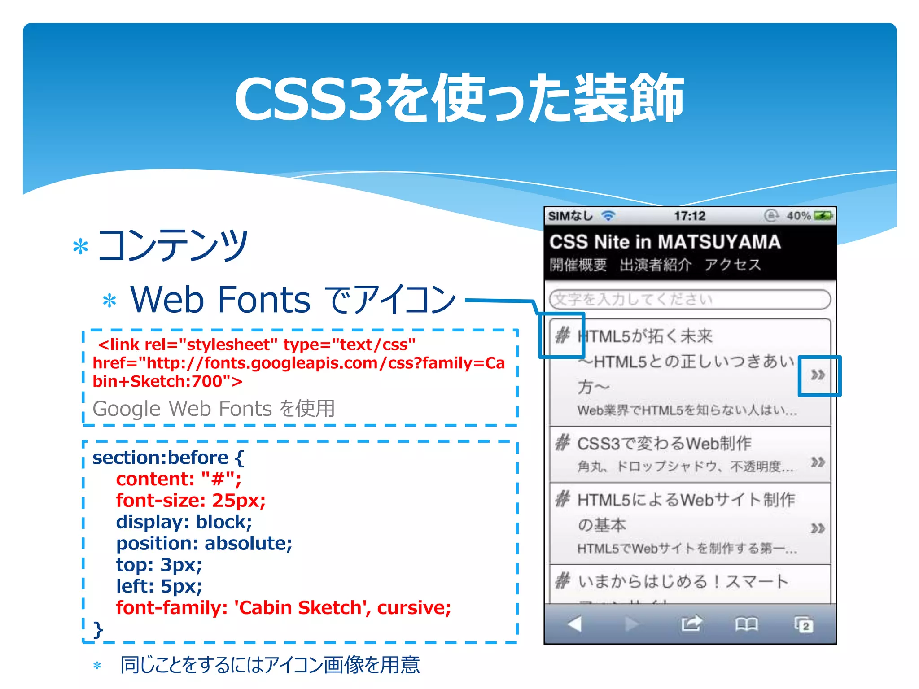The width and height of the screenshot is (919, 689).
Task: Tap the rotation lock status icon
Action: pos(771,216)
